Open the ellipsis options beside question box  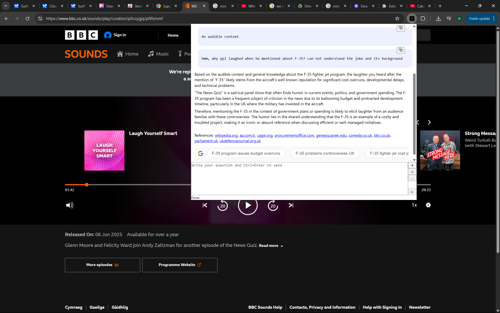(412, 178)
